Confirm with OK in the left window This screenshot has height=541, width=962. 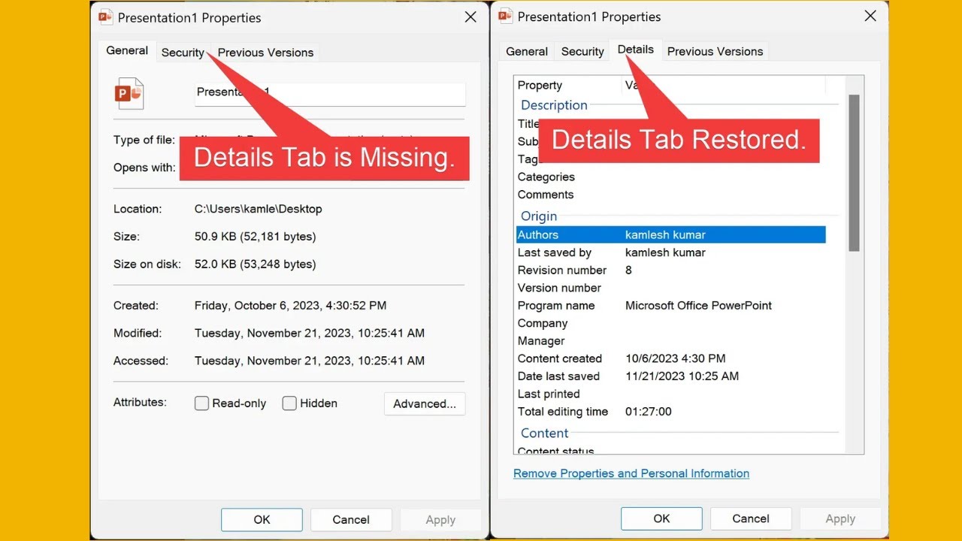262,519
